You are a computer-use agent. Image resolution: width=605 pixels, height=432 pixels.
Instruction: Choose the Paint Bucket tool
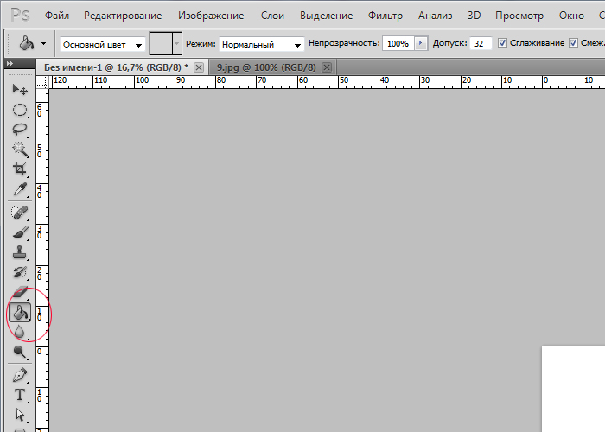click(20, 313)
